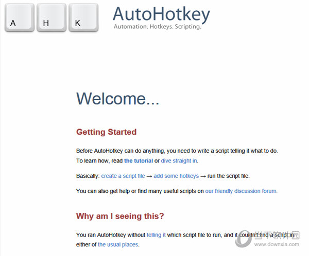Click the 'A' keyboard key icon
The width and height of the screenshot is (309, 256).
[x=20, y=17]
